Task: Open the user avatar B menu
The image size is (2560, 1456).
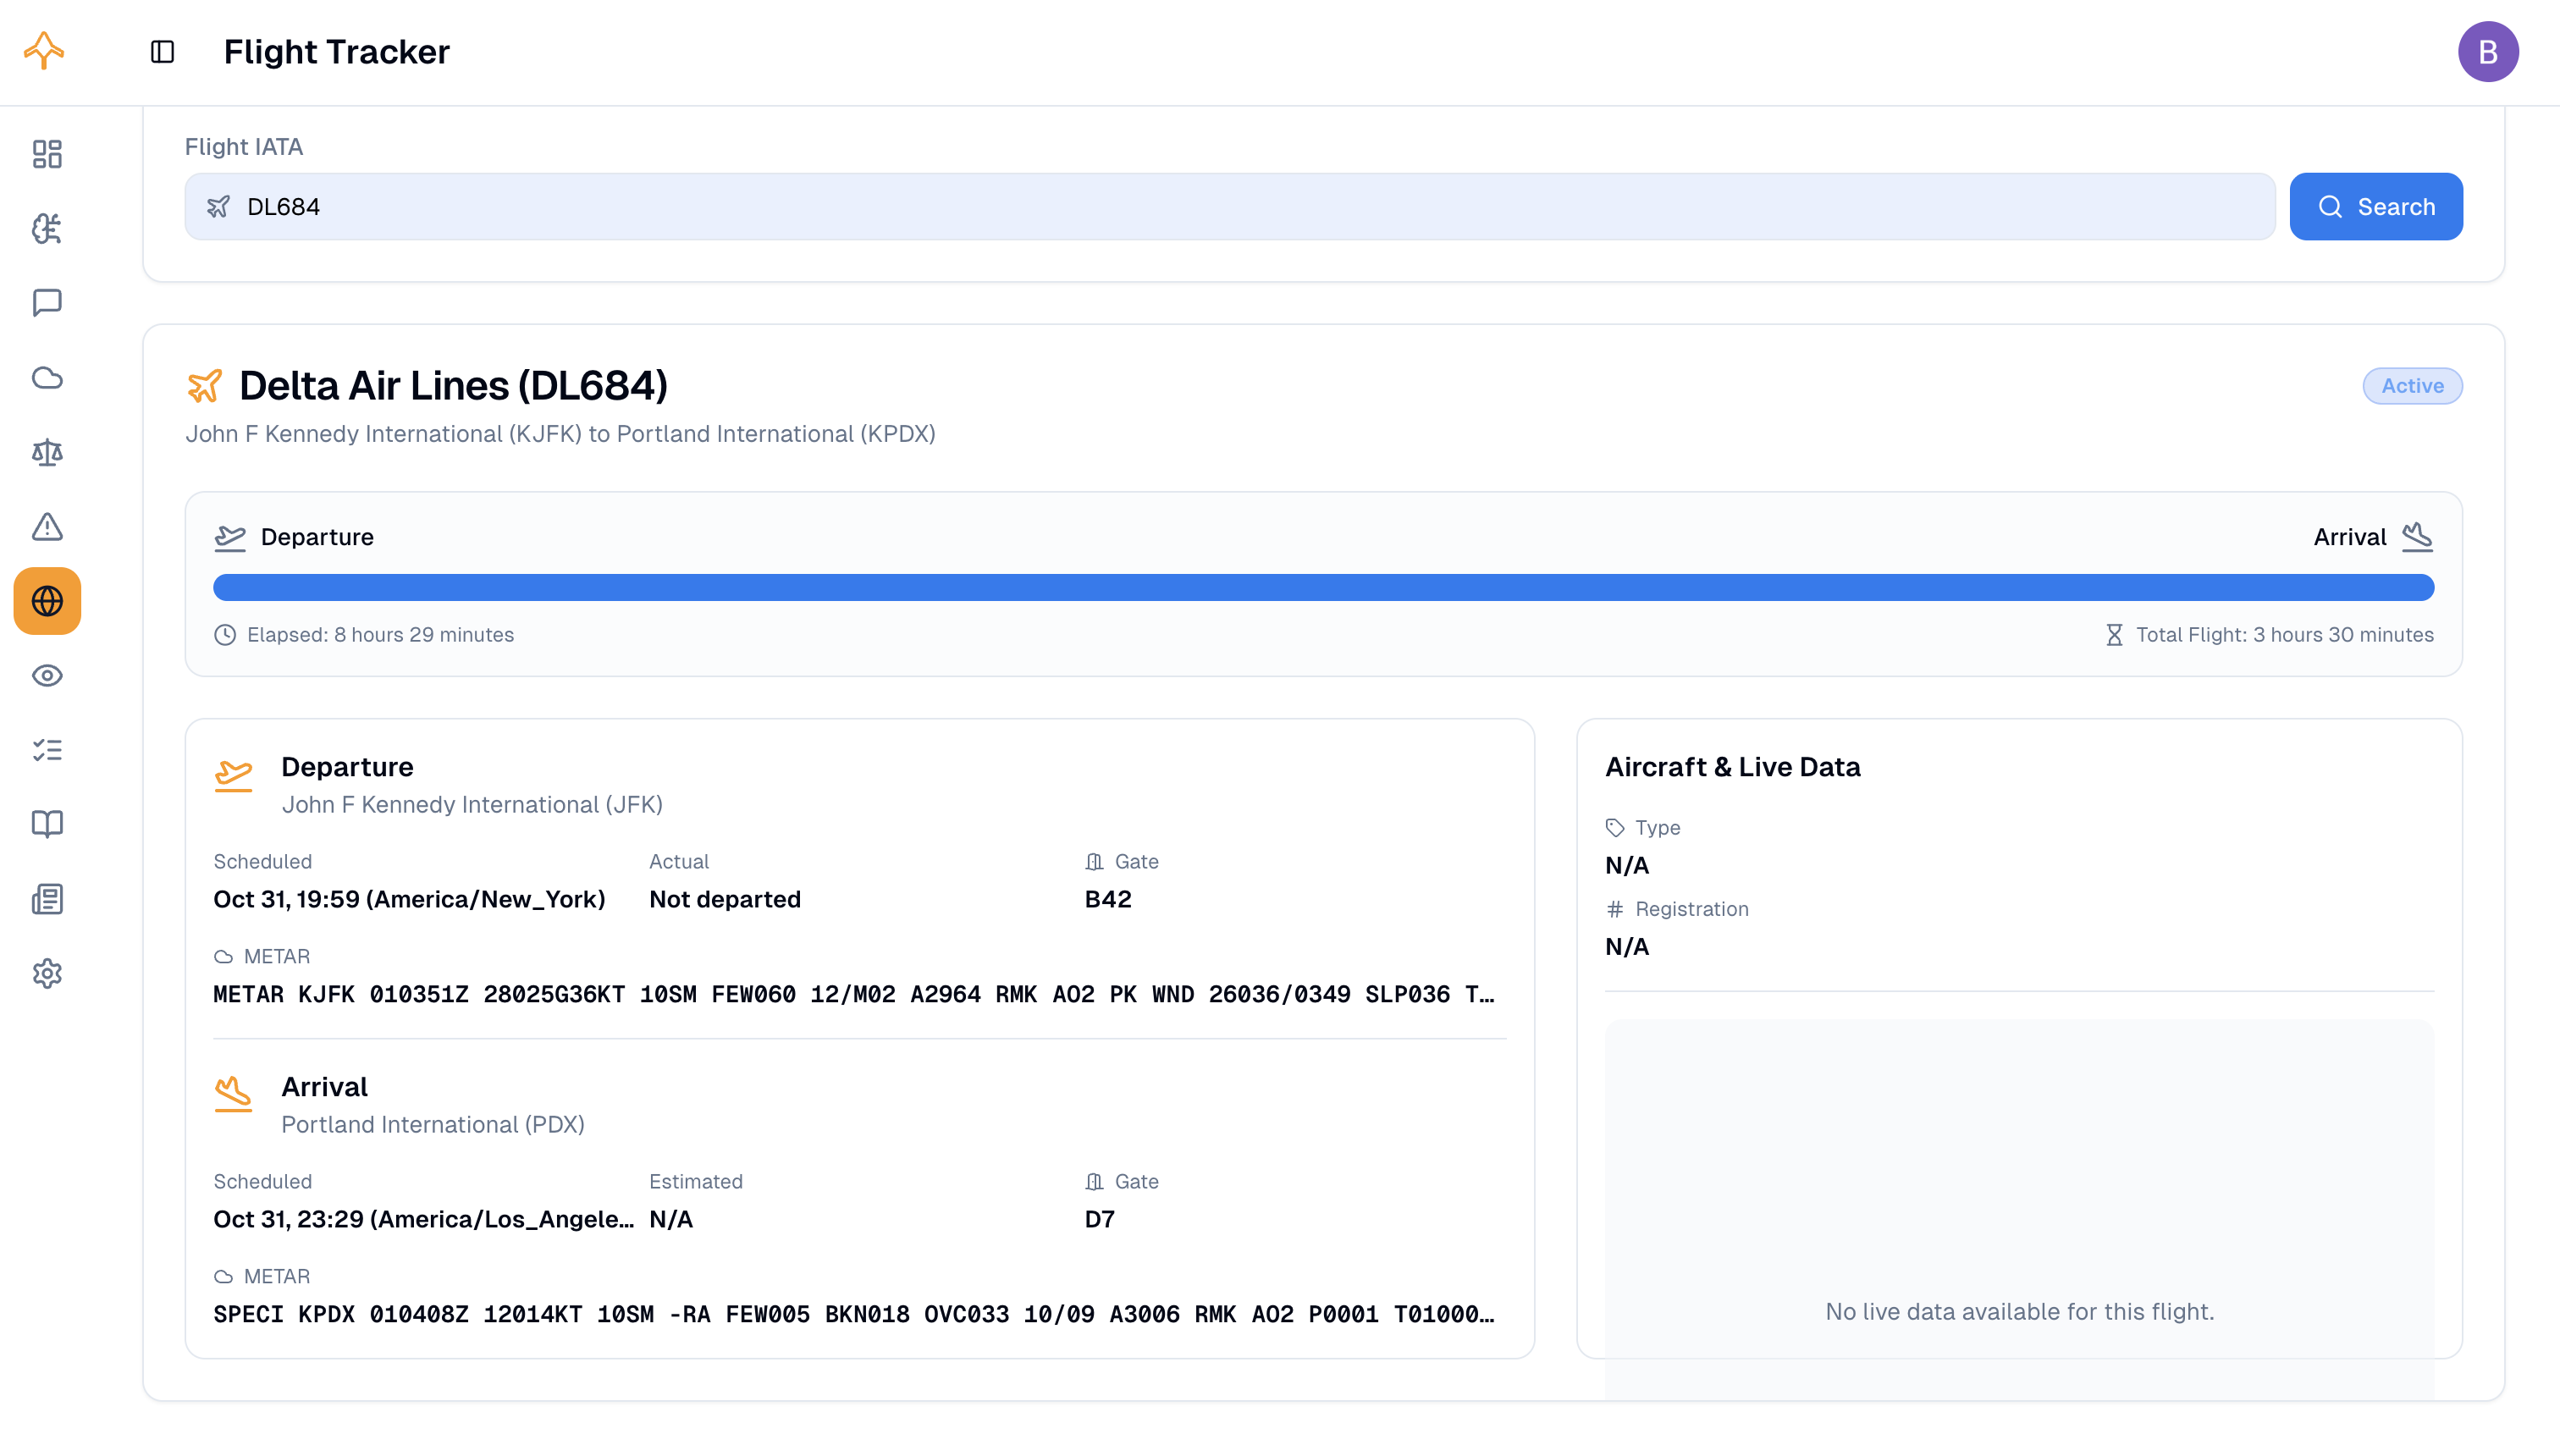Action: coord(2487,51)
